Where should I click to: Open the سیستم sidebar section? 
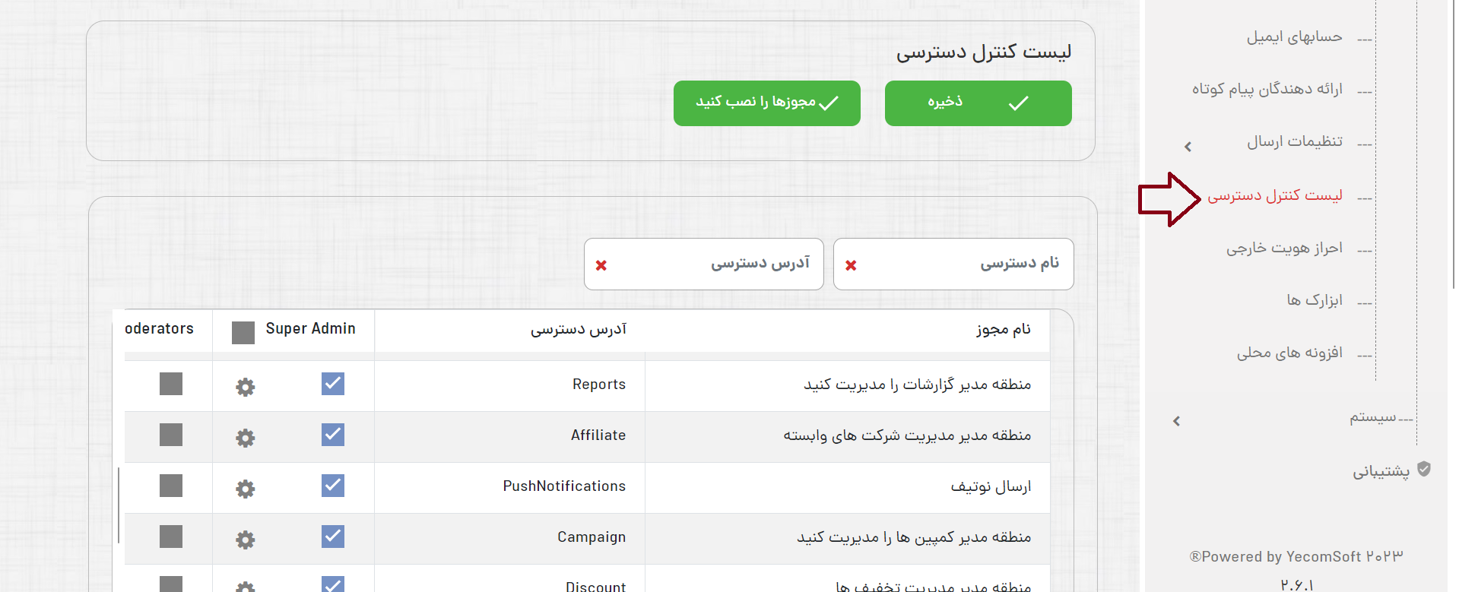pos(1373,417)
